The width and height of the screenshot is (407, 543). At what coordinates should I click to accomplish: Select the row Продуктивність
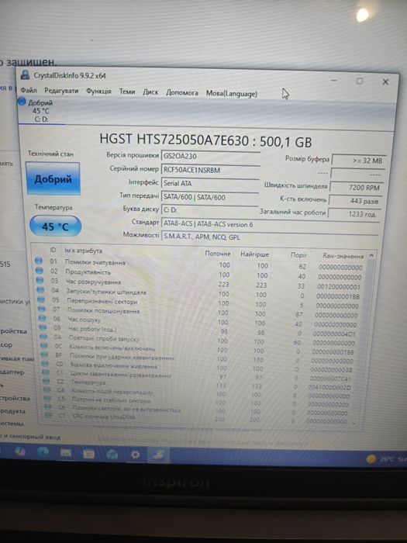tap(199, 275)
